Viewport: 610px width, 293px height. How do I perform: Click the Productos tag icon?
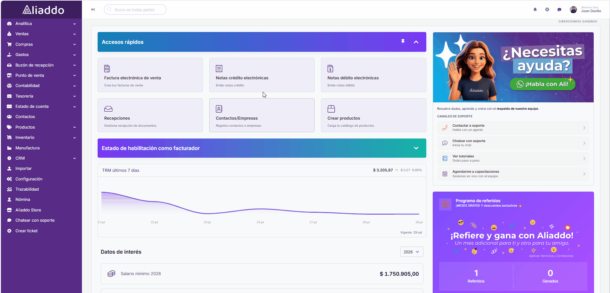point(9,127)
